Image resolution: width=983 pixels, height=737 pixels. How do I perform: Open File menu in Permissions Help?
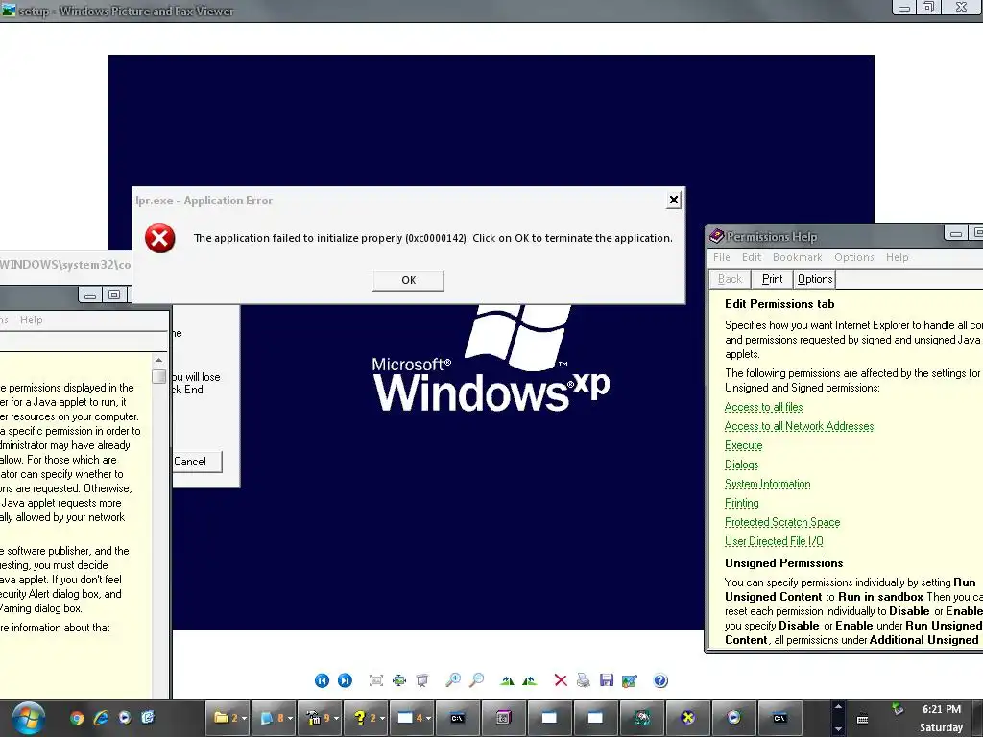[722, 257]
